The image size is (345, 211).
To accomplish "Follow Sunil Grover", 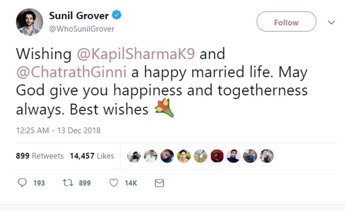I will click(286, 22).
